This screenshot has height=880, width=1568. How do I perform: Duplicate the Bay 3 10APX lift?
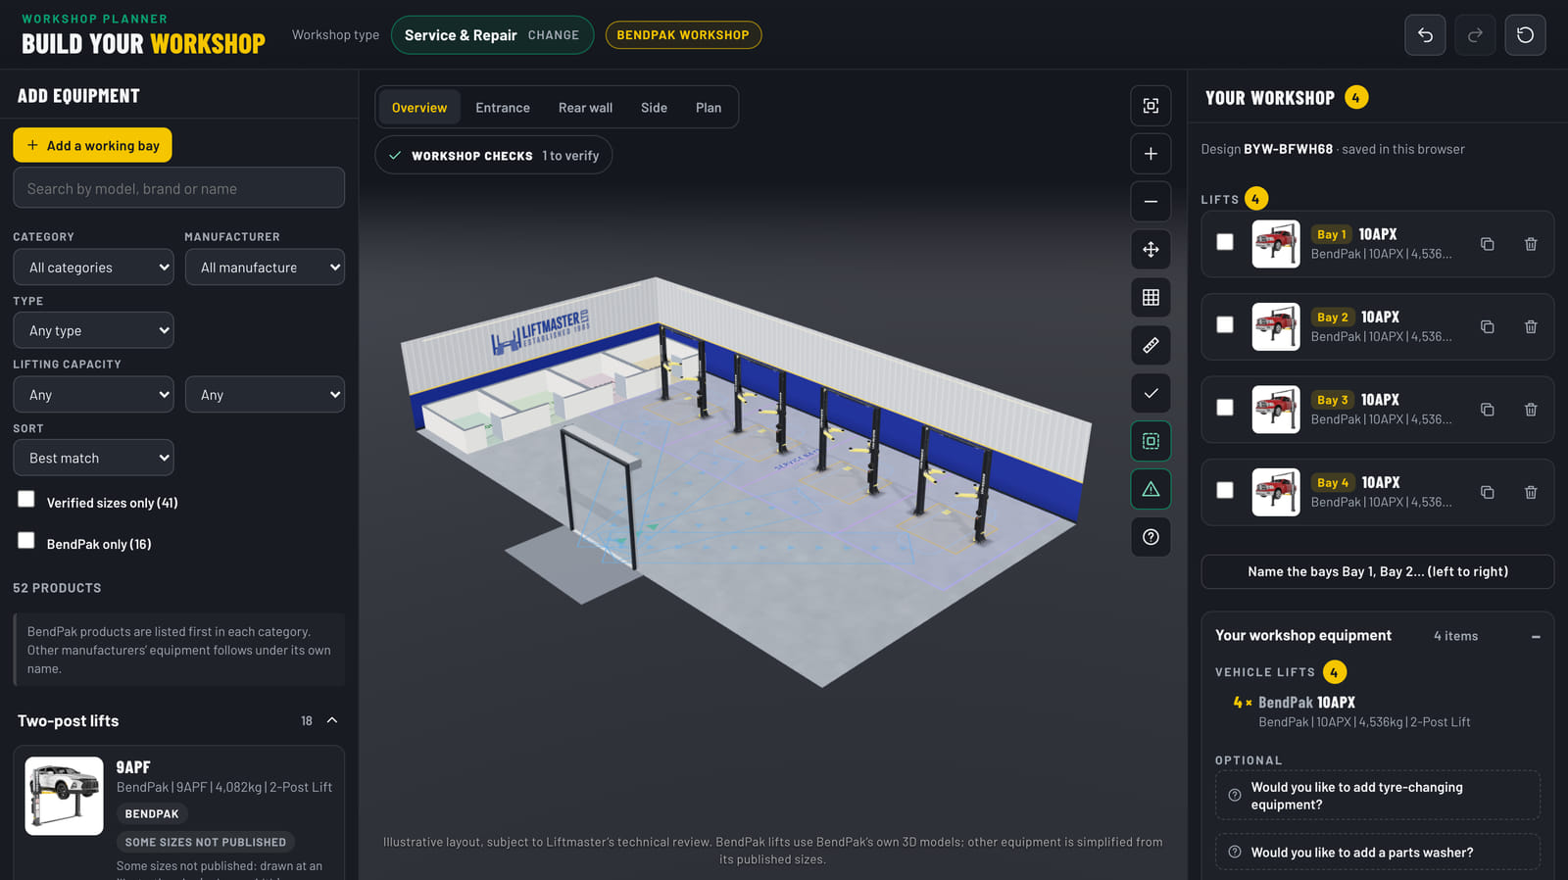1487,410
